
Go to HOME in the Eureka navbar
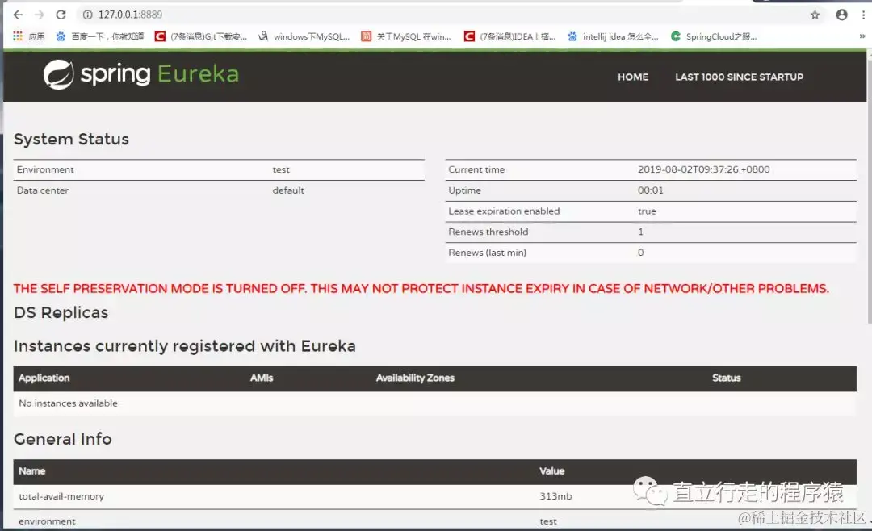[633, 77]
